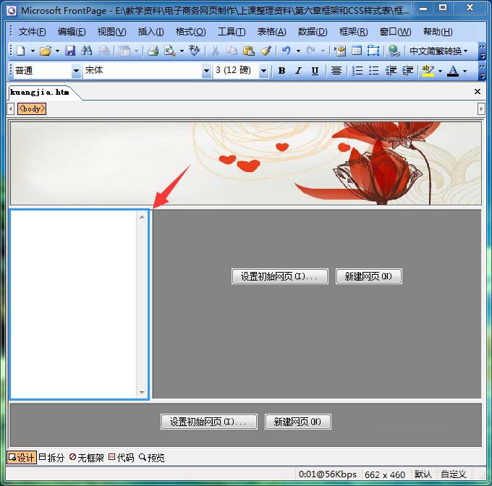Click the Insert Hyperlink globe icon

click(394, 51)
